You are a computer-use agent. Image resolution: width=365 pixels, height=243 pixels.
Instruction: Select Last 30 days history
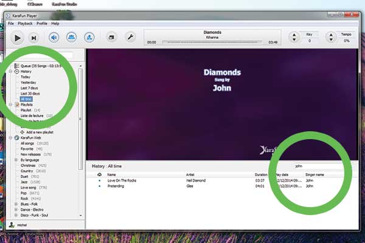[30, 94]
